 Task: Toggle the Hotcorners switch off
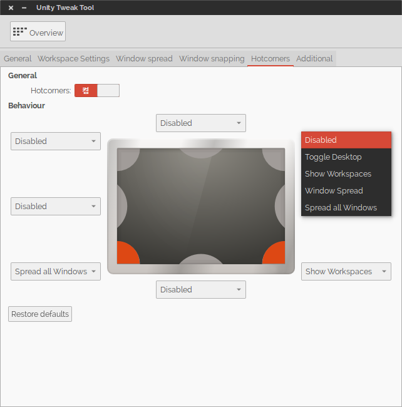[97, 90]
